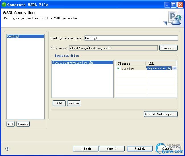Click Finish to generate WSDL
185x156 pixels.
click(x=140, y=149)
